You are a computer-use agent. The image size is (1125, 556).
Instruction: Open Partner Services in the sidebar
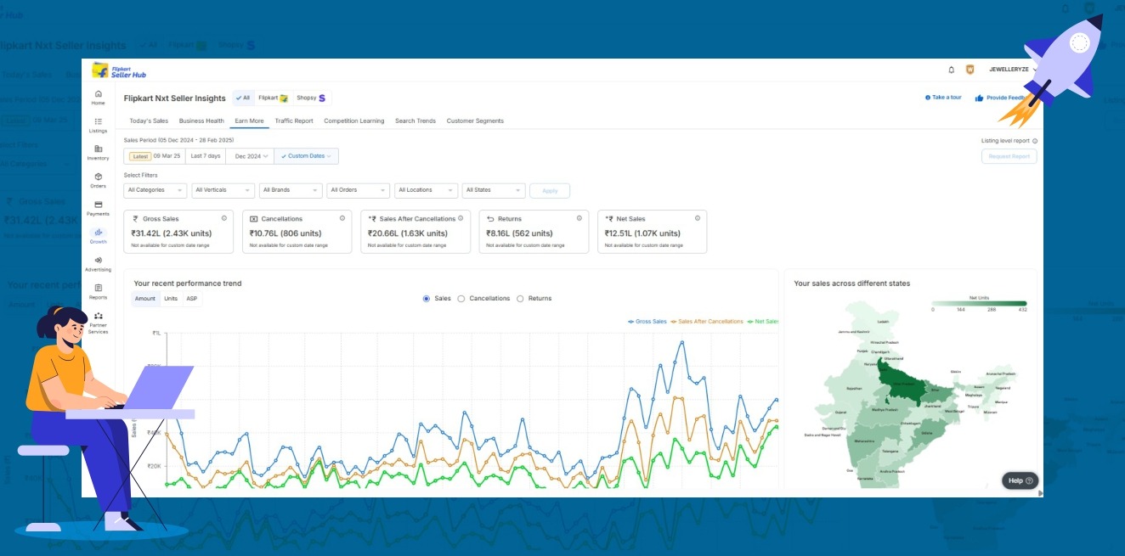tap(98, 323)
